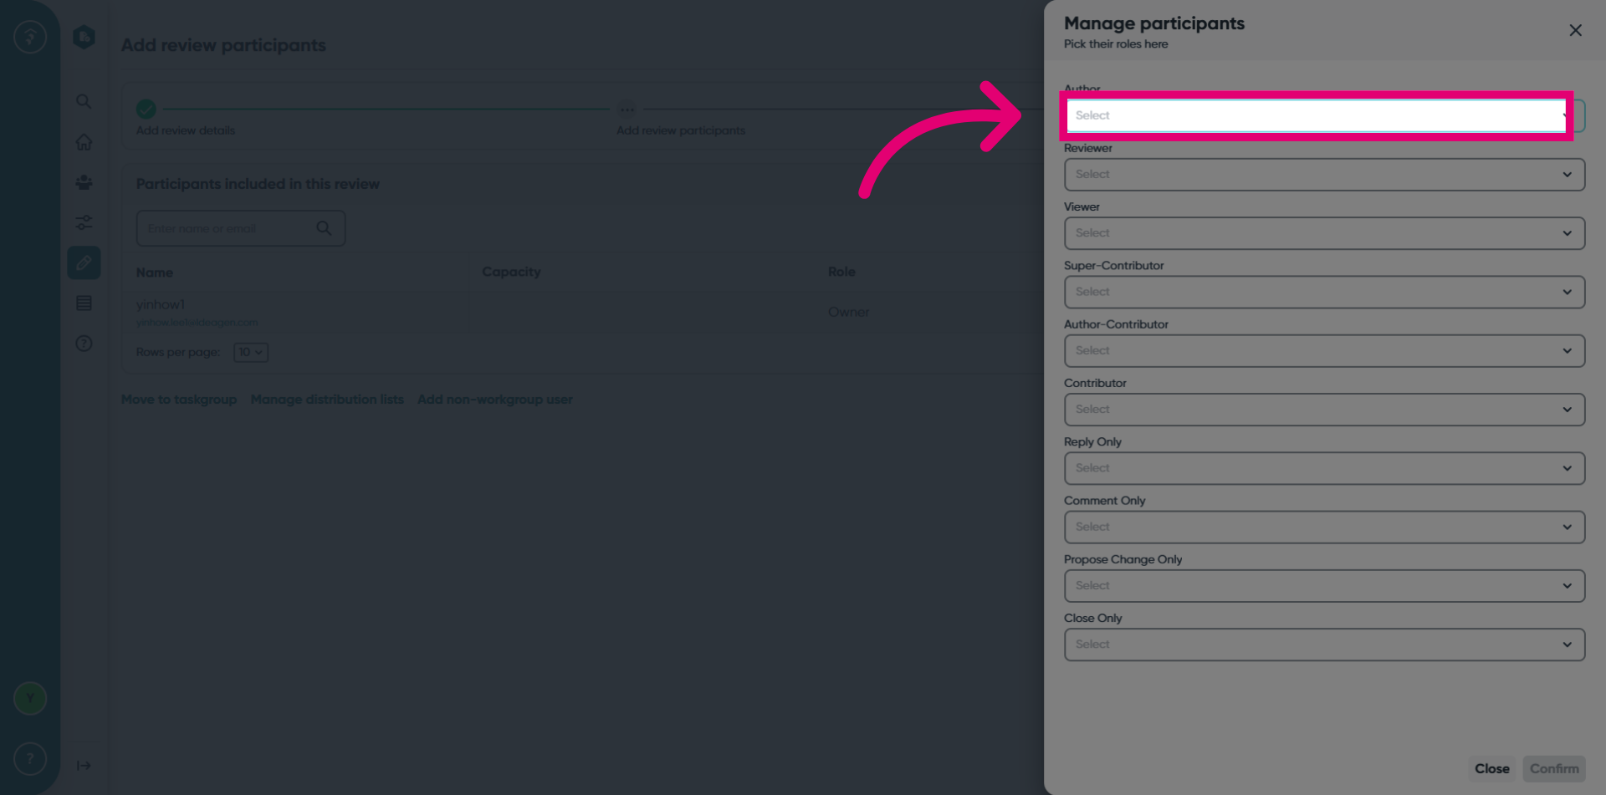The width and height of the screenshot is (1606, 795).
Task: Open the users group icon in sidebar
Action: point(84,182)
